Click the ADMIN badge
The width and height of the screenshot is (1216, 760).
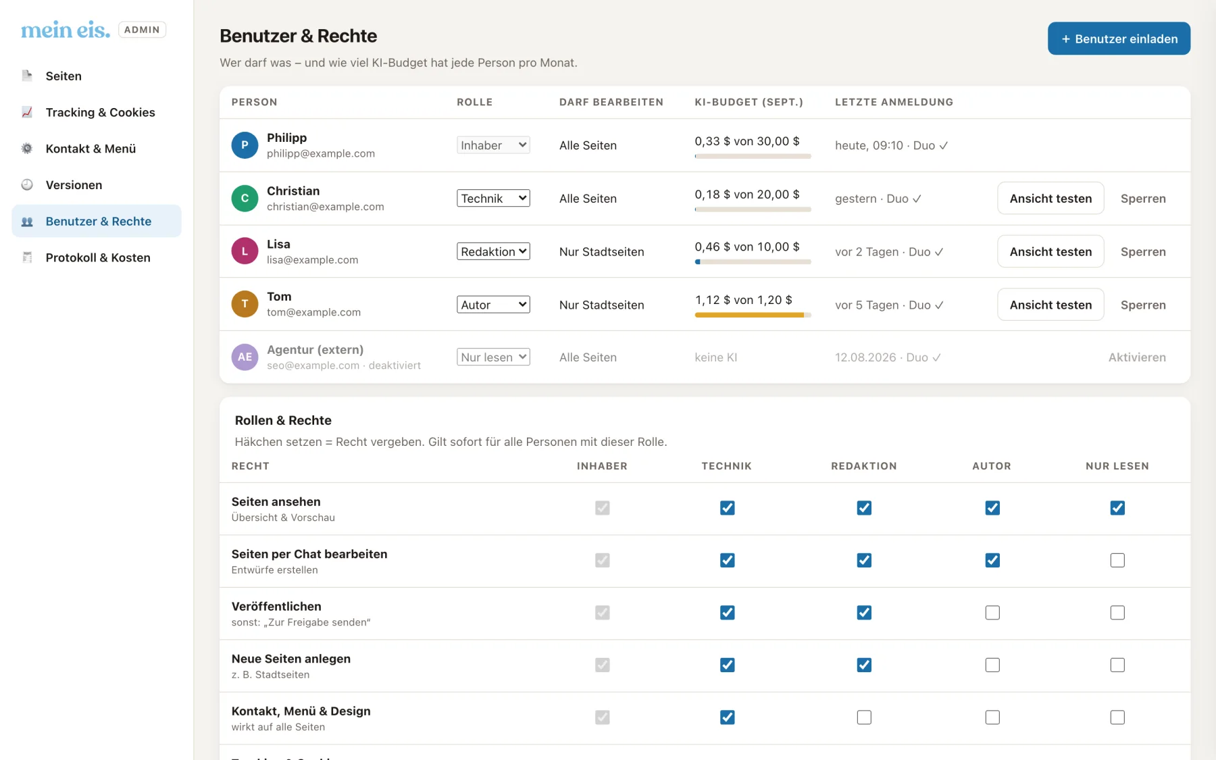[142, 30]
